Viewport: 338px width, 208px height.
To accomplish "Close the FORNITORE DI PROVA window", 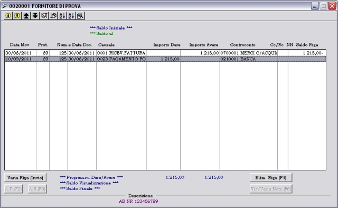I will pos(332,6).
